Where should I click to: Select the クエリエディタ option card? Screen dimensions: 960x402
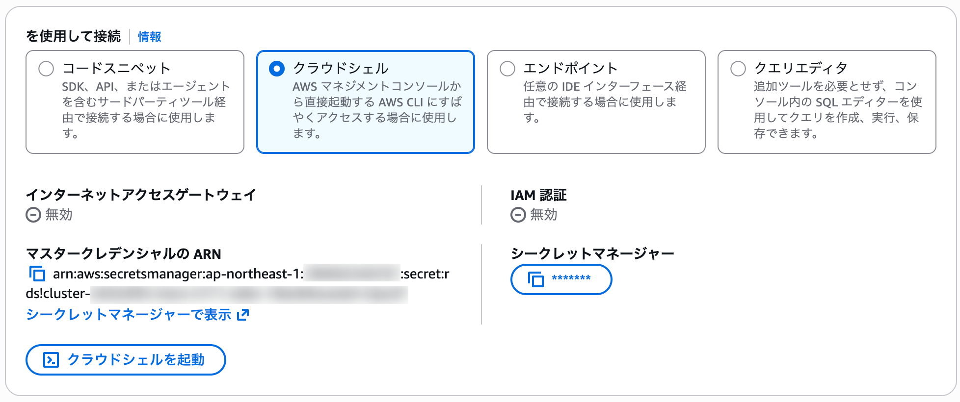tap(826, 100)
